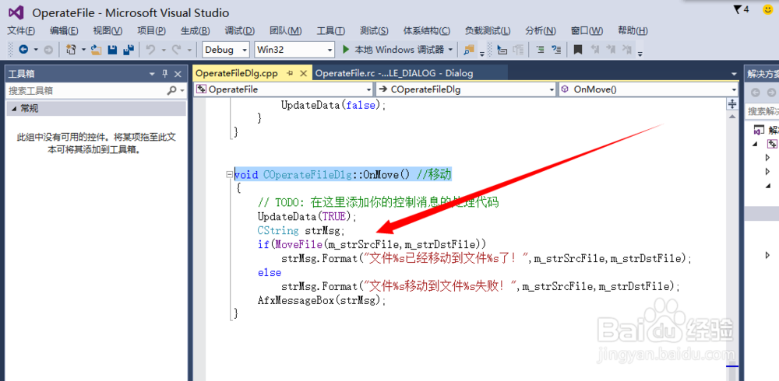Collapse the project node in Solution Explorer
The height and width of the screenshot is (381, 779).
click(x=756, y=144)
